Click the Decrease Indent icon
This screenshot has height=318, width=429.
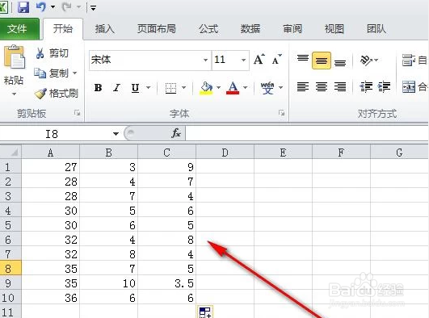366,87
